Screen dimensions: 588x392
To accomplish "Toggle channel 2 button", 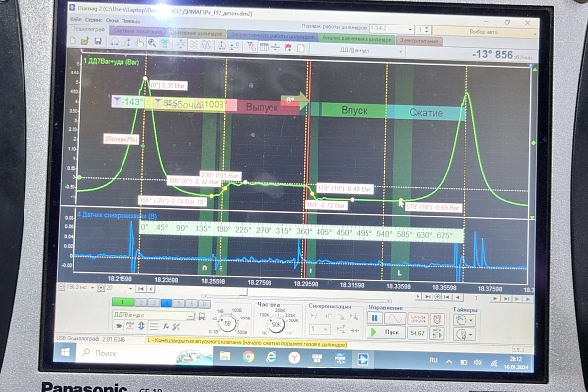I will 141,303.
